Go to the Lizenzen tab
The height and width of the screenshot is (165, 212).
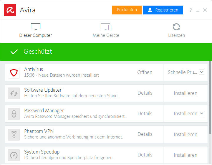pyautogui.click(x=176, y=31)
